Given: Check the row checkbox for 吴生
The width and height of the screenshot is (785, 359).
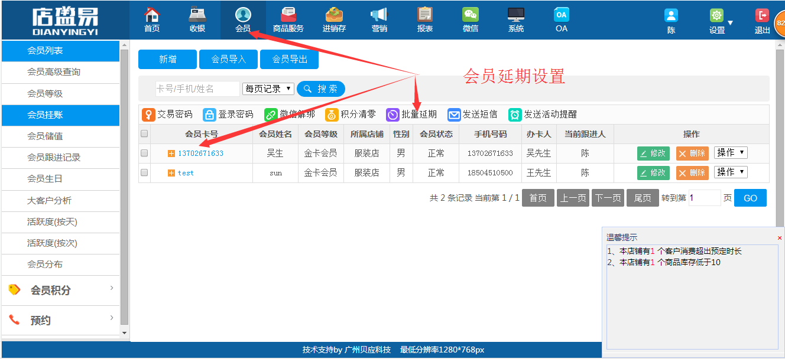Looking at the screenshot, I should pyautogui.click(x=144, y=153).
